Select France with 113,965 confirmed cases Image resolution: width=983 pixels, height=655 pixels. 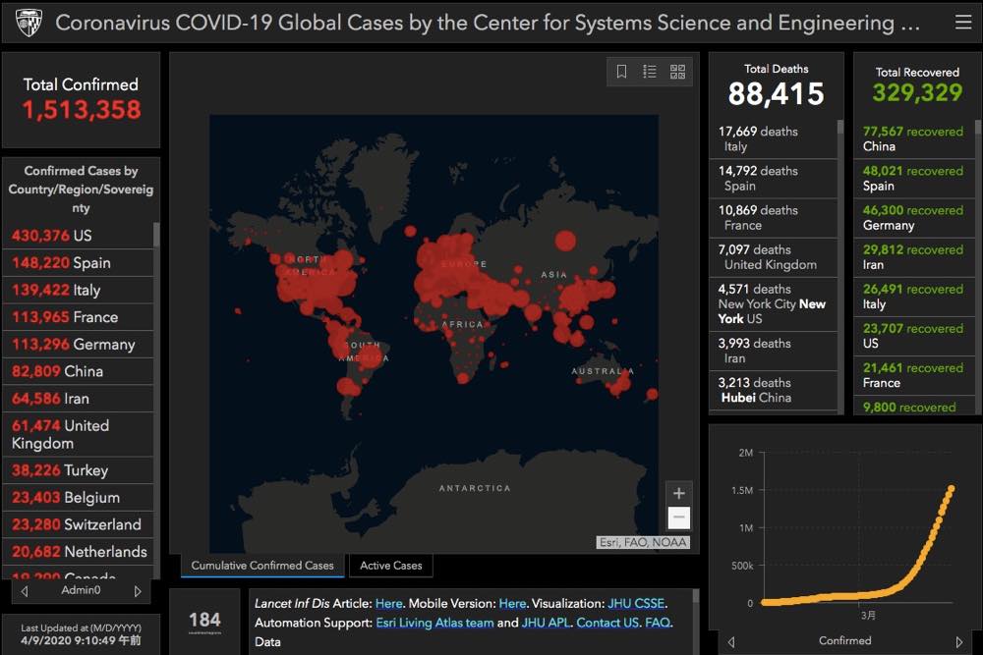[78, 317]
